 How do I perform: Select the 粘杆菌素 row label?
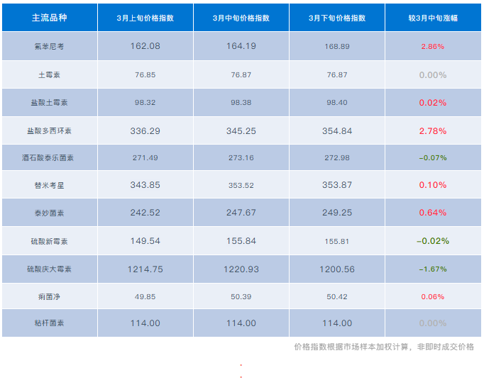point(48,323)
